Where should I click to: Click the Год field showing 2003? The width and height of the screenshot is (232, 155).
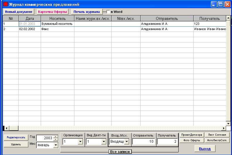[x=45, y=138]
